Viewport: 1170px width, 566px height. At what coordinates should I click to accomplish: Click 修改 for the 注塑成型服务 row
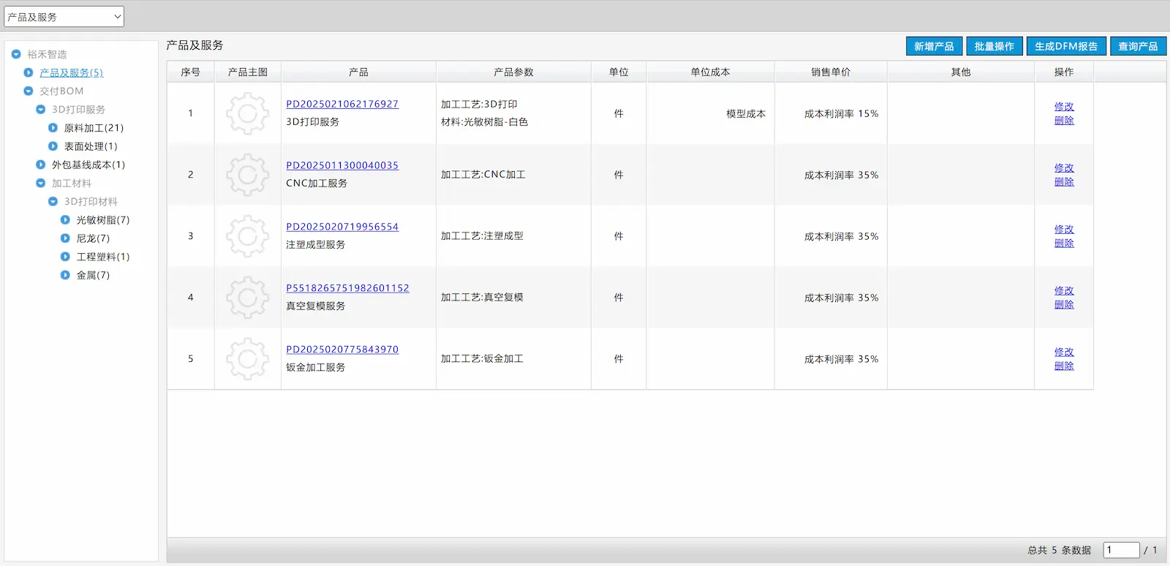(1064, 230)
